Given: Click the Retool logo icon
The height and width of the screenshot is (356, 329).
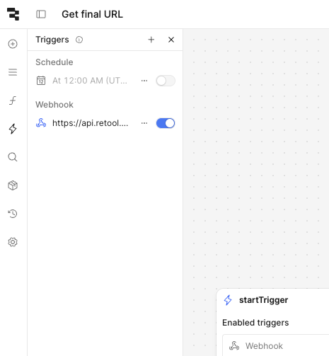Looking at the screenshot, I should [13, 14].
